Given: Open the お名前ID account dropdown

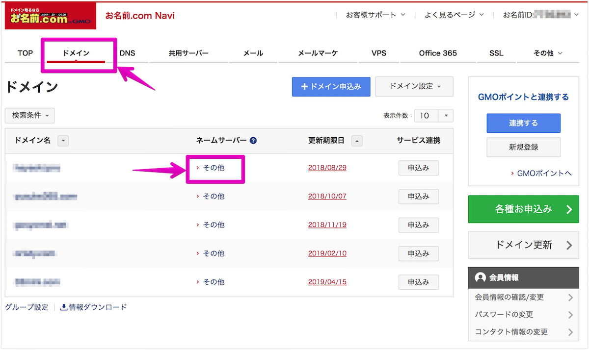Looking at the screenshot, I should pos(541,15).
